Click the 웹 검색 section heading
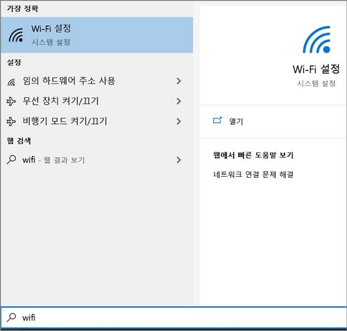The image size is (347, 331). coord(19,140)
